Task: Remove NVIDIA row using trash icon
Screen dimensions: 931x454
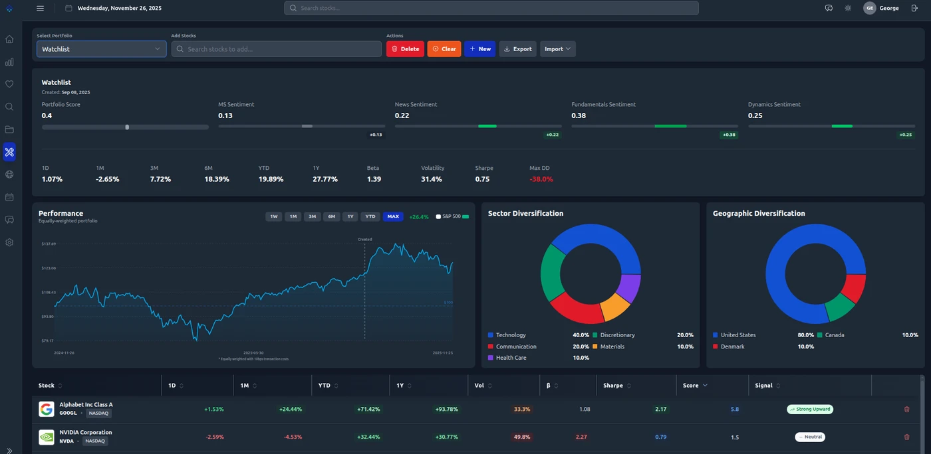Action: 906,437
